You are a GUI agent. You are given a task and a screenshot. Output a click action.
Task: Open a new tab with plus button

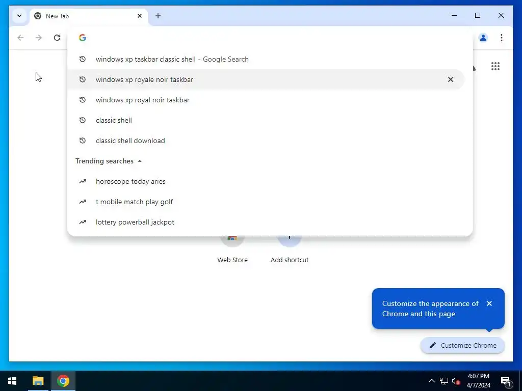tap(158, 16)
